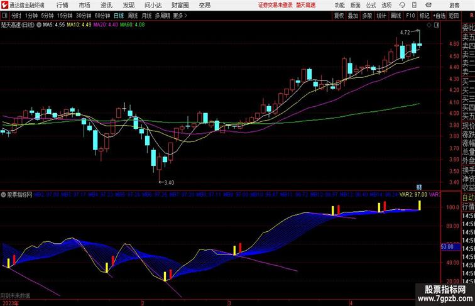This screenshot has width=475, height=306.
Task: Select the 5分钟 period
Action: tap(47, 16)
